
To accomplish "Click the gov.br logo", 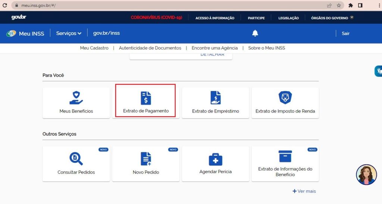I will coord(19,17).
